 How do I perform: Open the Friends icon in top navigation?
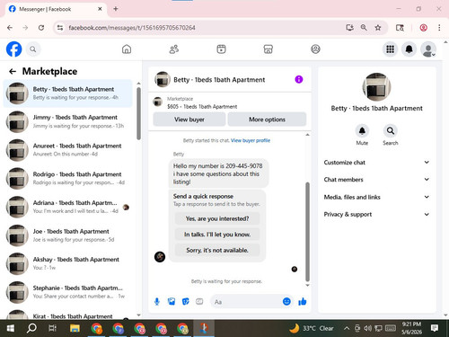coord(174,49)
